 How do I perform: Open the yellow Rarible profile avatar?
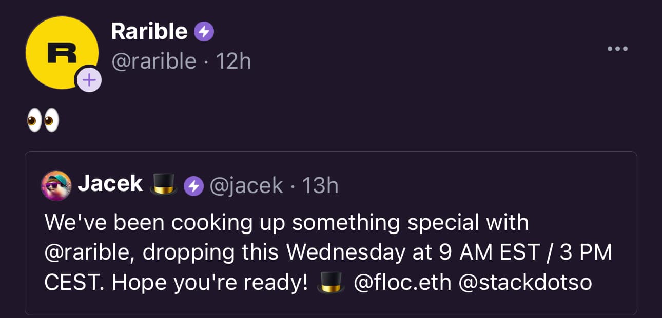point(62,53)
